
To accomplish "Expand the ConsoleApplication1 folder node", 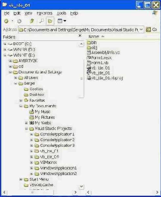I will pos(31,134).
